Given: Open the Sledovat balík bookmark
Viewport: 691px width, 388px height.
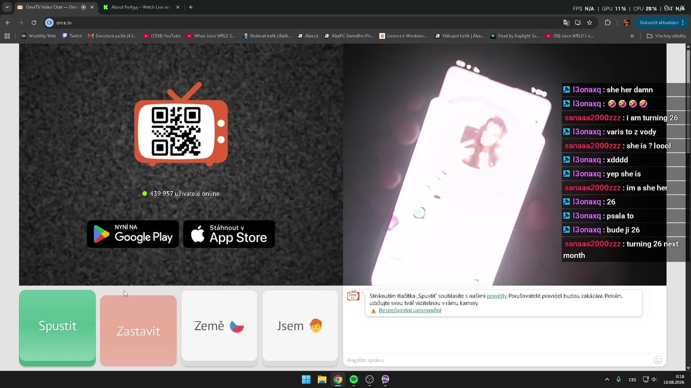Looking at the screenshot, I should tap(267, 36).
